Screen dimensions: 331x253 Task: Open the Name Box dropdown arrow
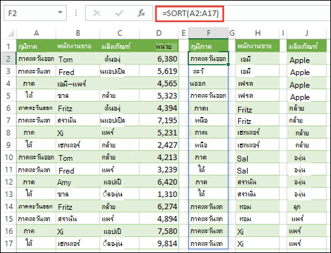pos(60,13)
